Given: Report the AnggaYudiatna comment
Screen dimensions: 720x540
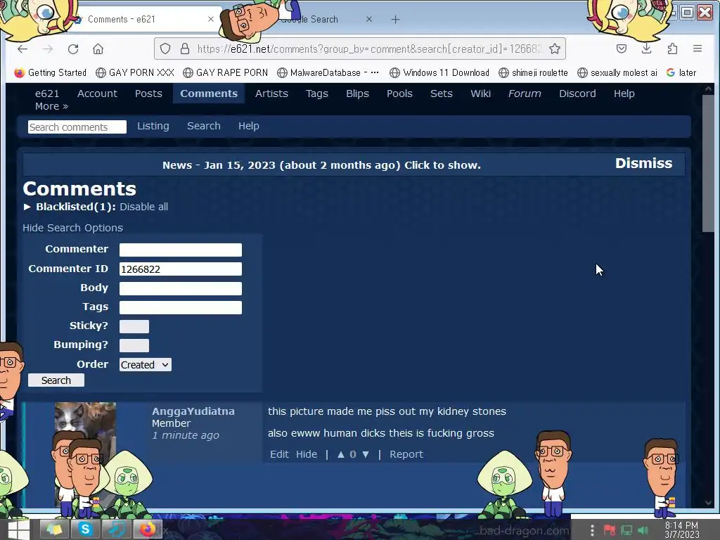Looking at the screenshot, I should [x=406, y=454].
